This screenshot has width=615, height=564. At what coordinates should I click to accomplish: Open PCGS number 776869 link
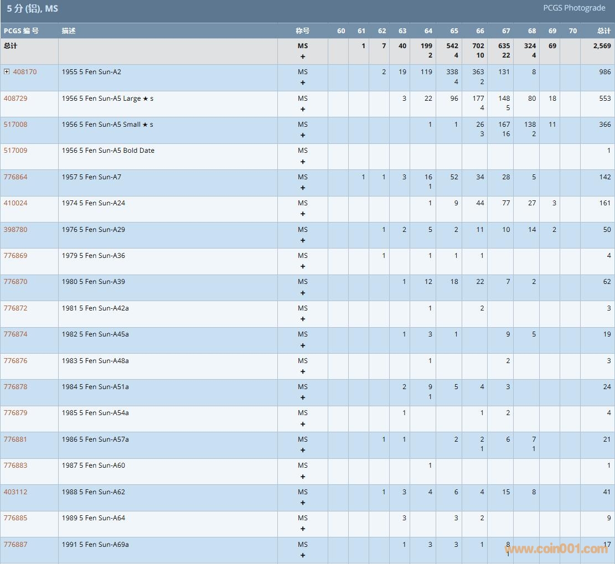pos(15,256)
